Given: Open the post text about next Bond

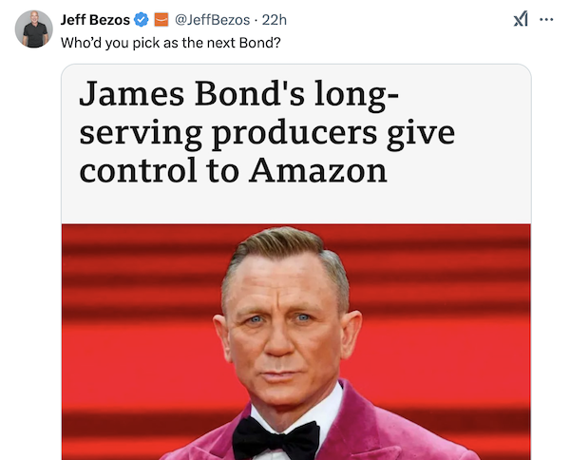Looking at the screenshot, I should tap(170, 43).
